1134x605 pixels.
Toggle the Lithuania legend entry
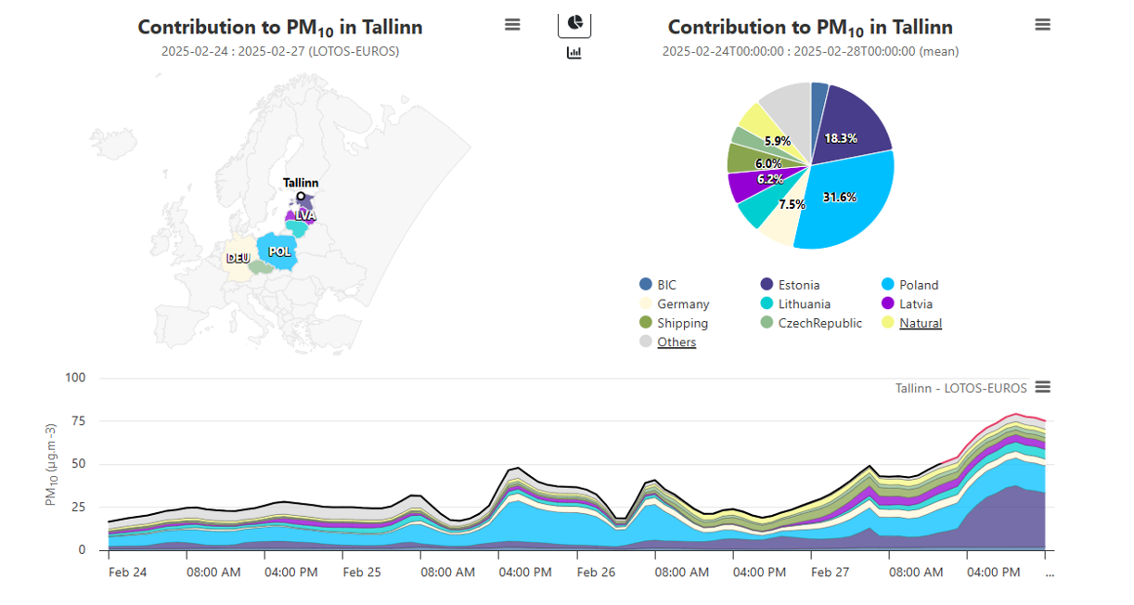coord(795,304)
